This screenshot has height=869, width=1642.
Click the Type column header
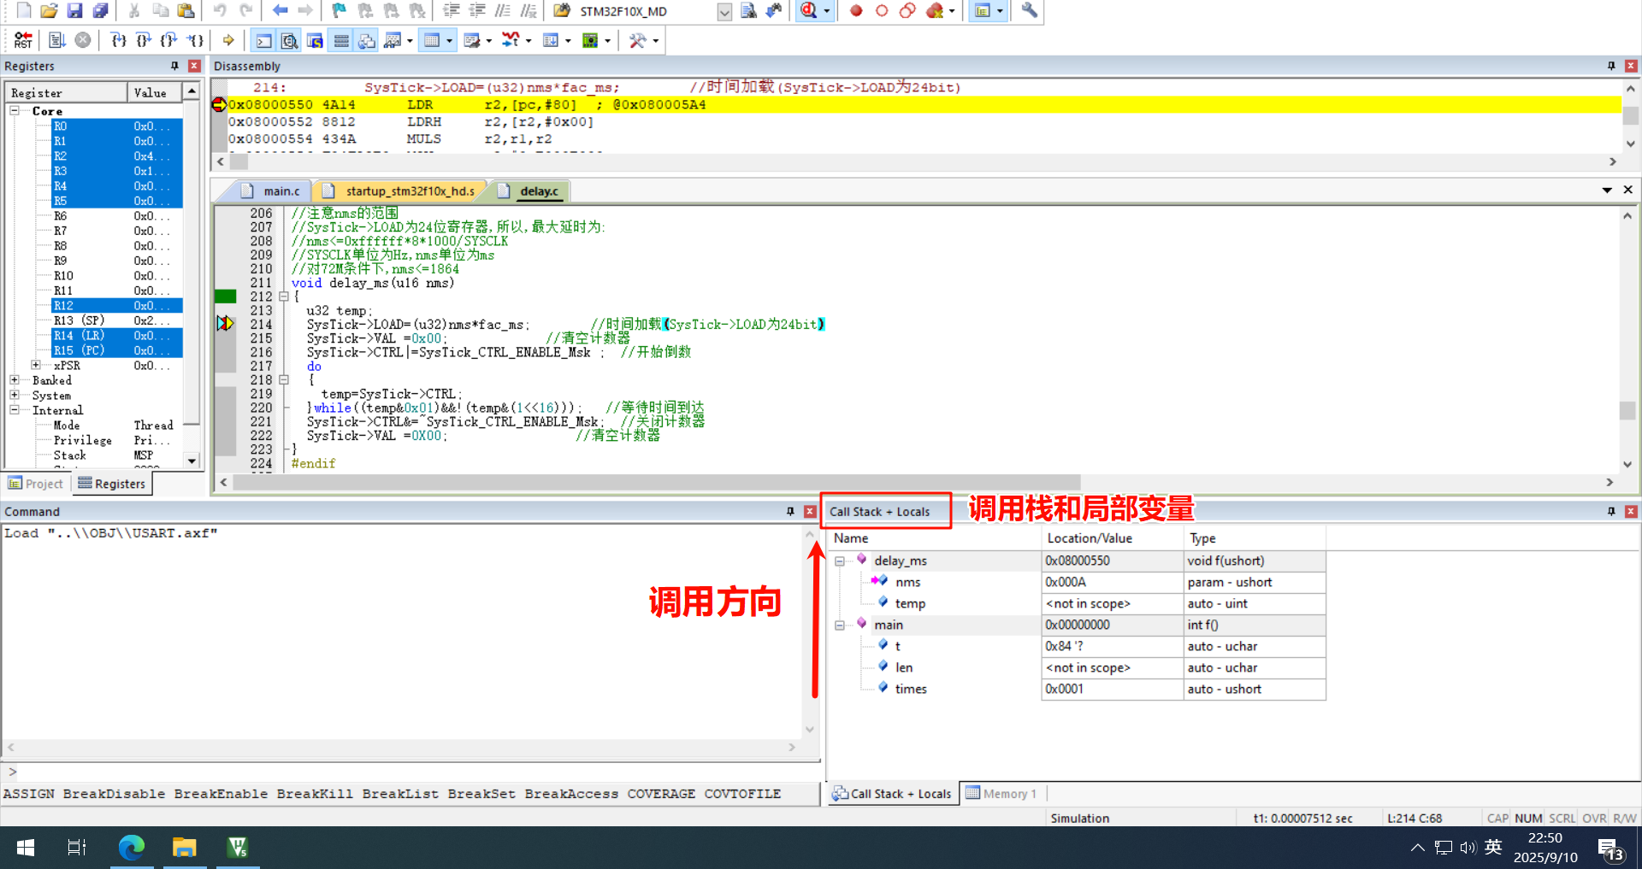[1255, 538]
